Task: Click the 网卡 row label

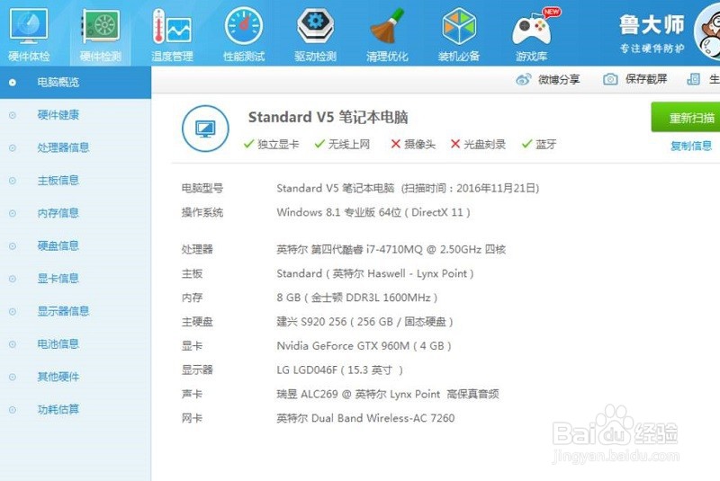Action: click(192, 418)
